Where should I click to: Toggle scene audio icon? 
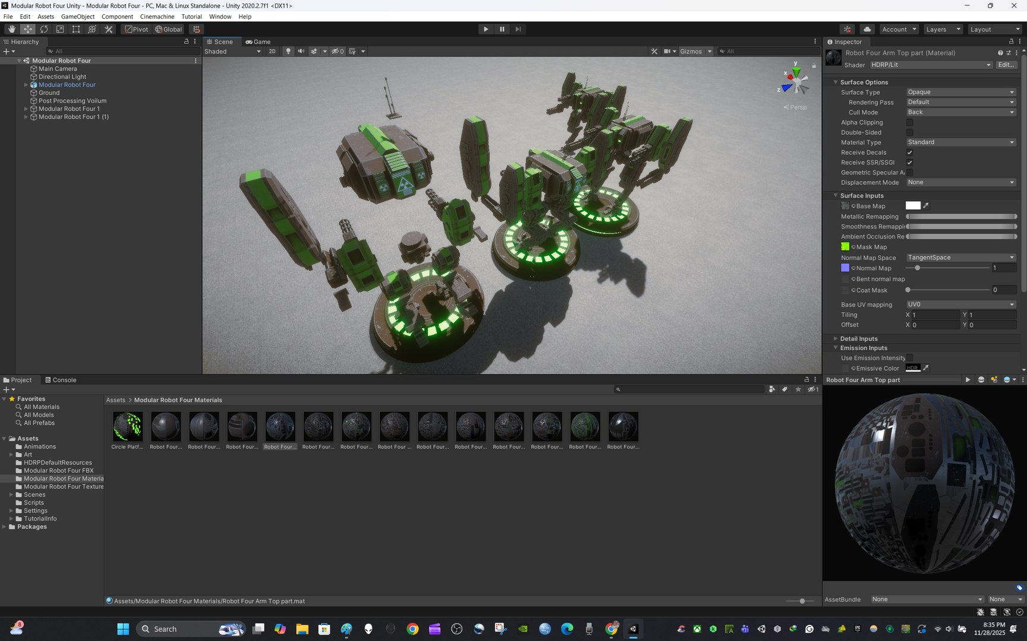pyautogui.click(x=301, y=51)
